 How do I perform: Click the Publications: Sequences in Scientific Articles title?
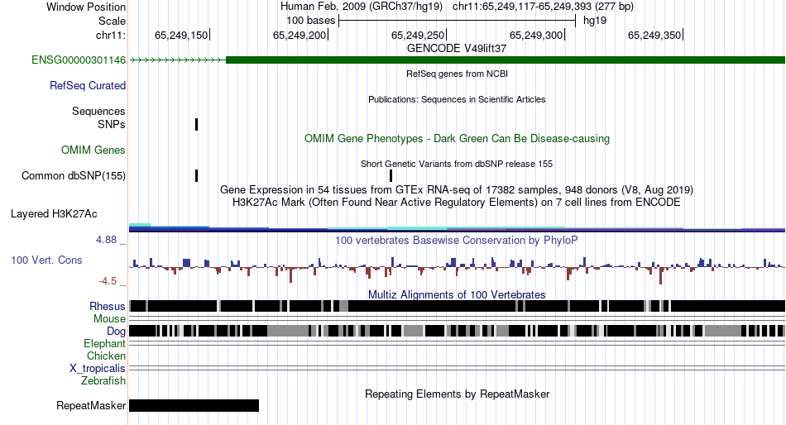(457, 99)
